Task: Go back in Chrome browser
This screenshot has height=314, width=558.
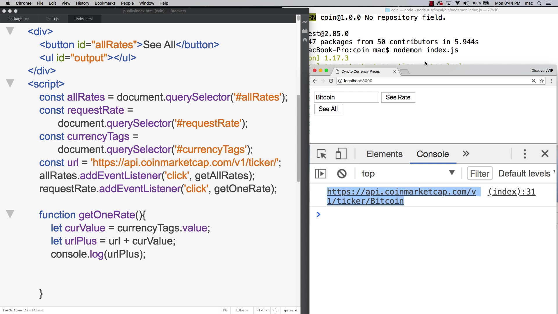Action: [x=315, y=81]
